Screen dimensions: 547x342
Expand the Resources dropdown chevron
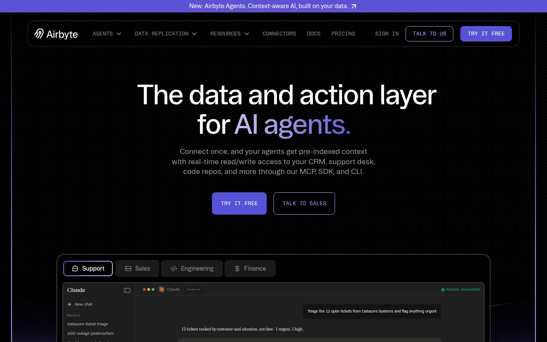pos(247,34)
